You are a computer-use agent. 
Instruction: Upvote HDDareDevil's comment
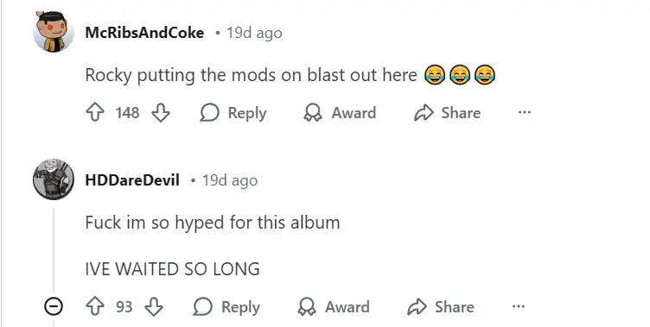click(95, 307)
